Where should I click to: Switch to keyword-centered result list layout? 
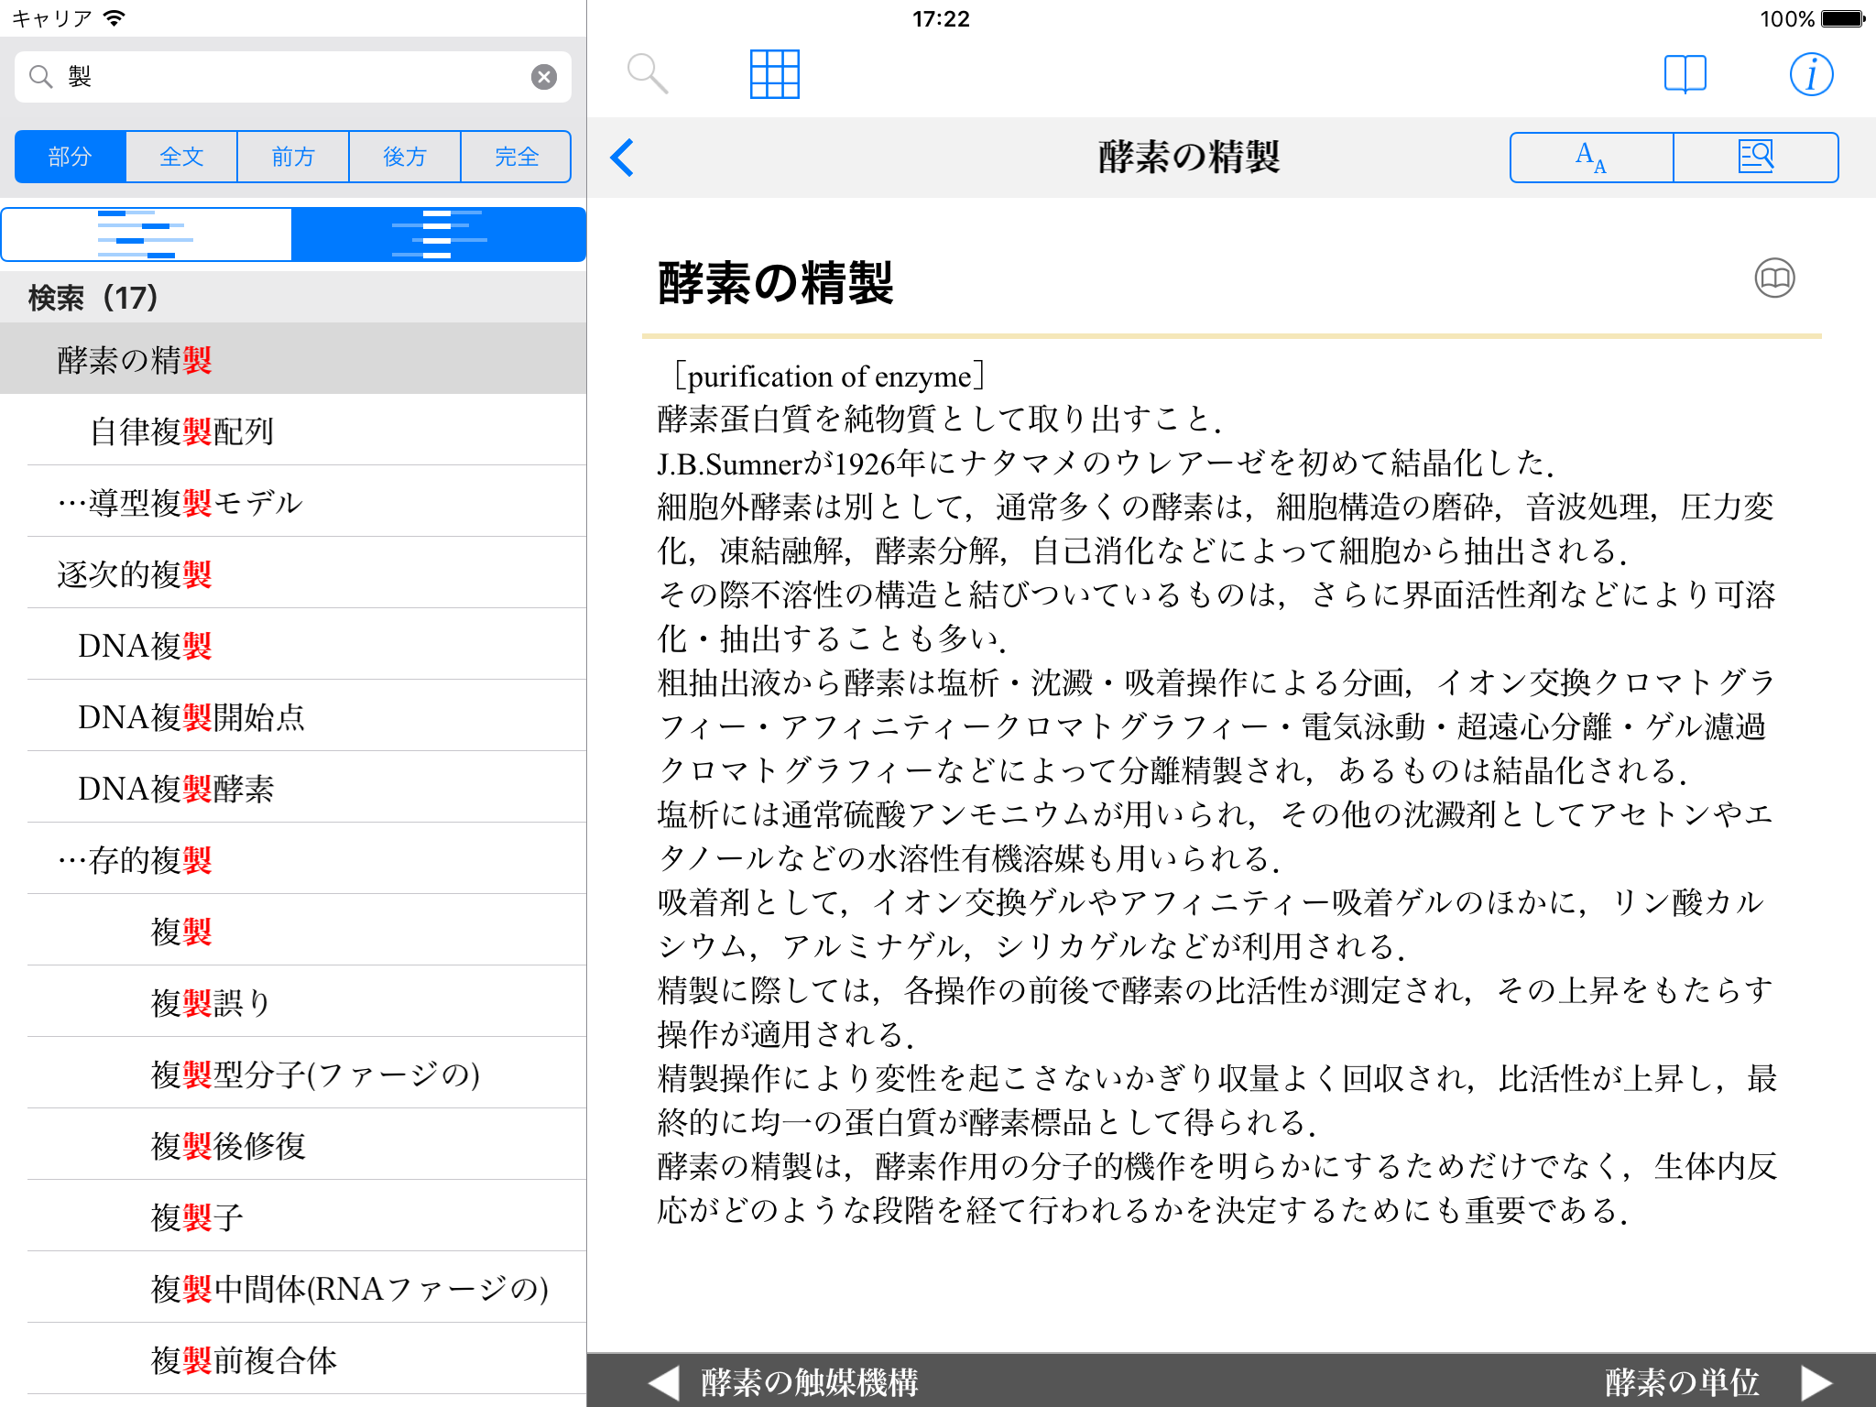439,234
